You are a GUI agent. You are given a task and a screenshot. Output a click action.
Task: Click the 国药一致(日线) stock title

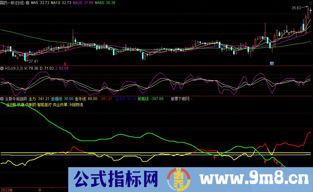point(12,3)
